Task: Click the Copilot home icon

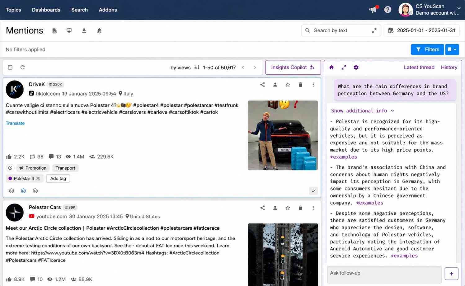Action: click(331, 67)
